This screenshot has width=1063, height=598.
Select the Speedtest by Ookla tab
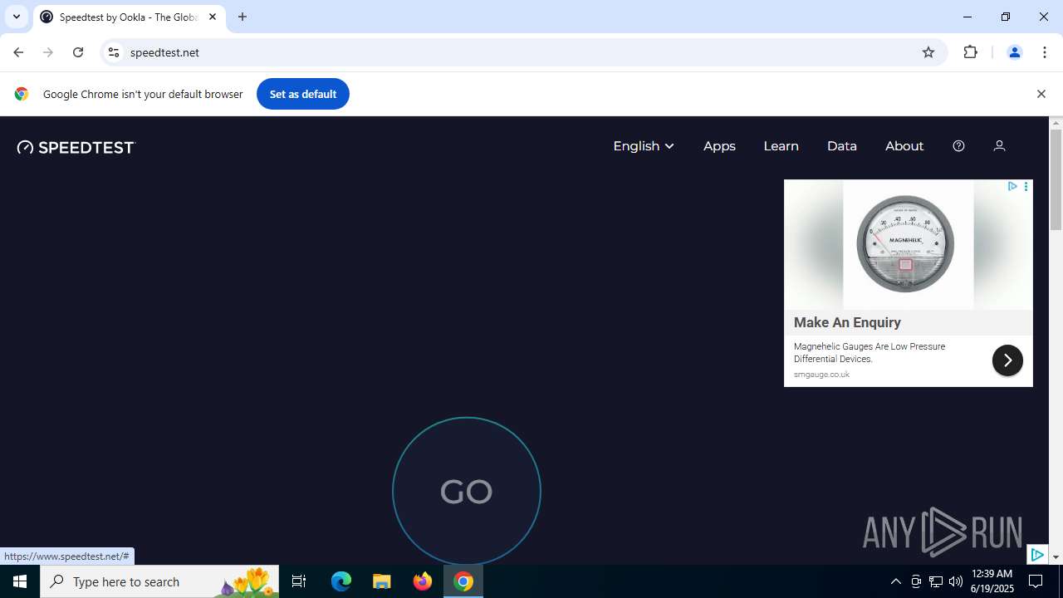click(129, 17)
